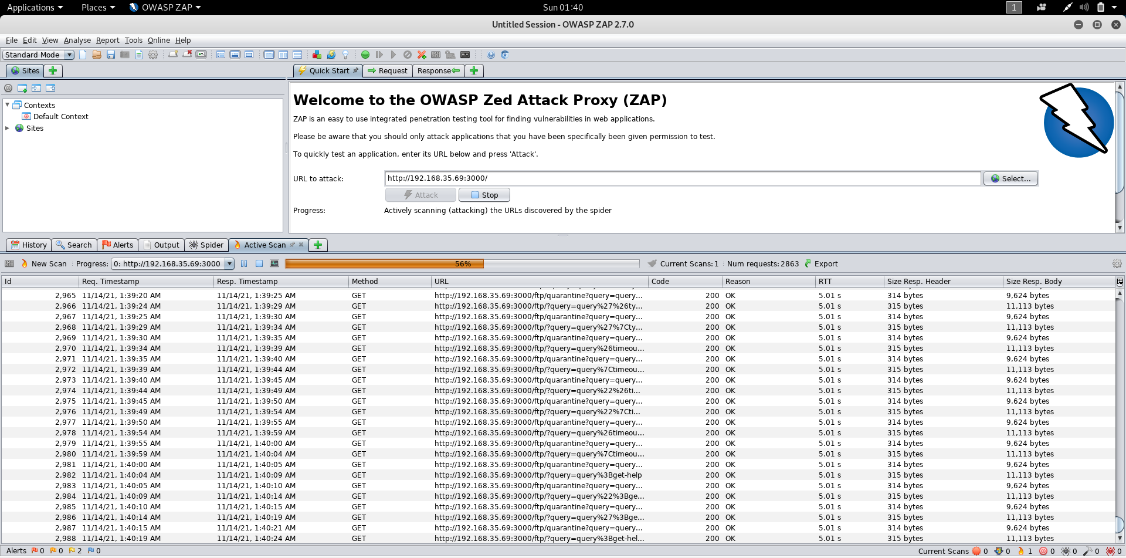Switch to the History tab
The height and width of the screenshot is (558, 1126).
(29, 245)
